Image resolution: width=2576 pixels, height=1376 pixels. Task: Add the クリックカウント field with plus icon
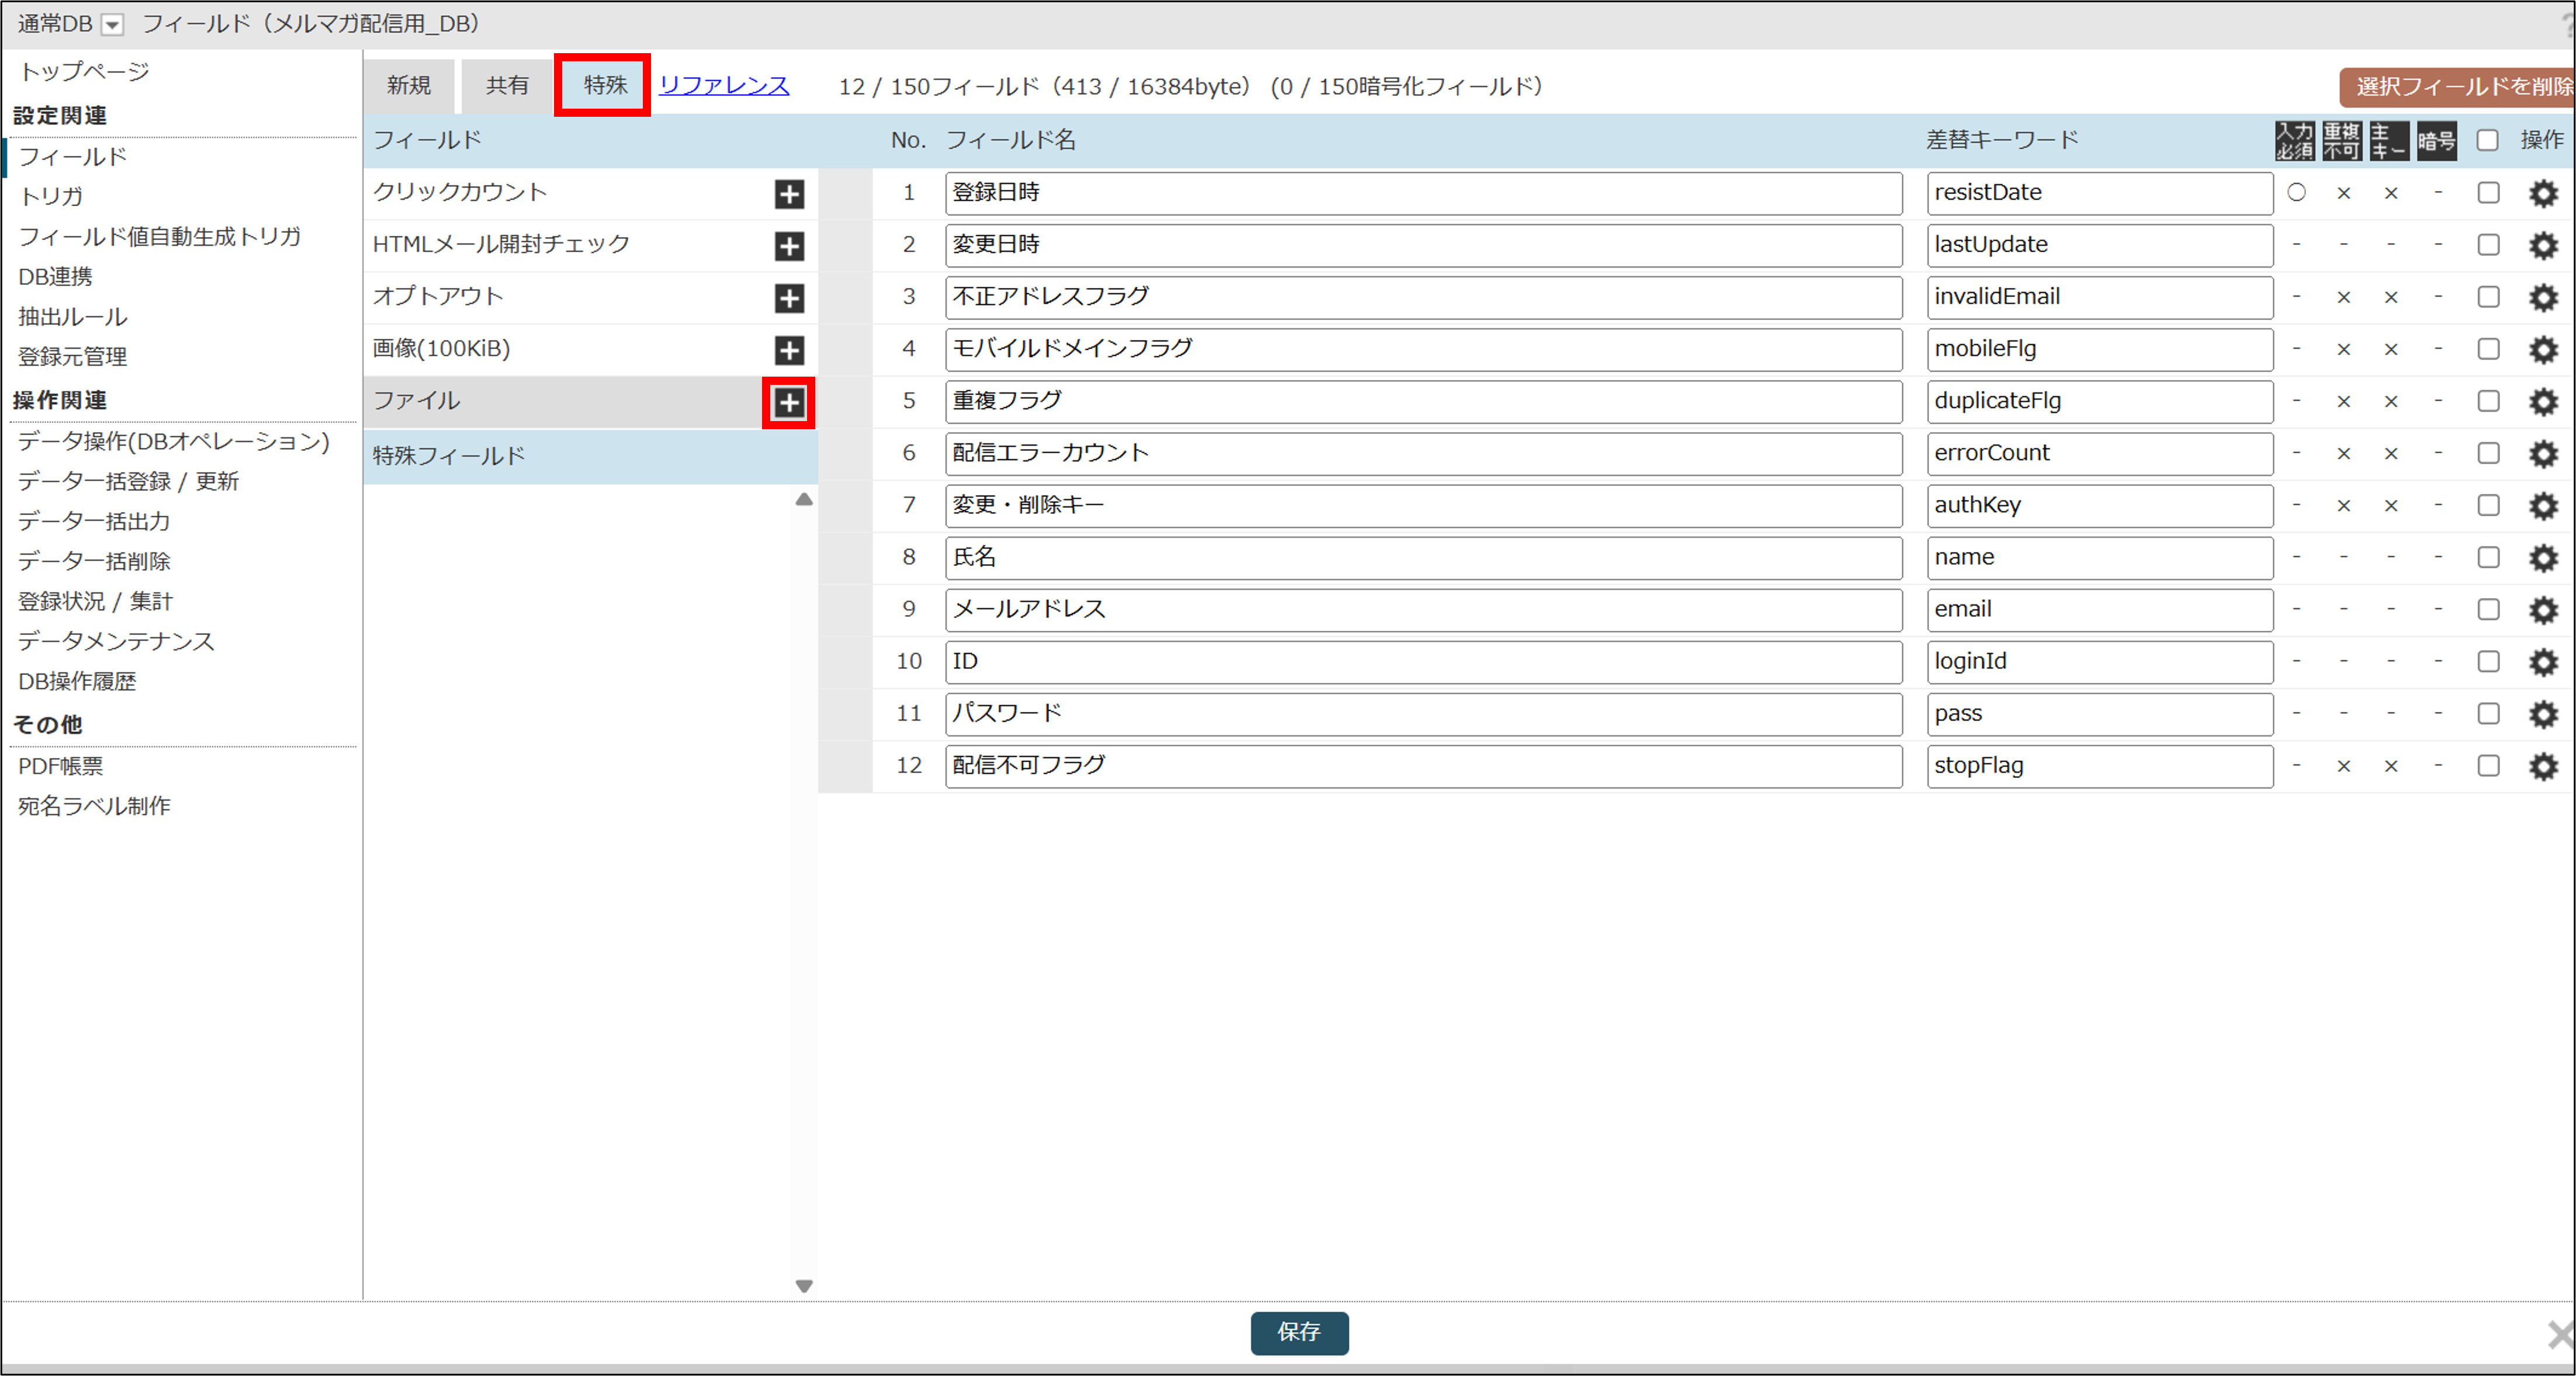789,194
